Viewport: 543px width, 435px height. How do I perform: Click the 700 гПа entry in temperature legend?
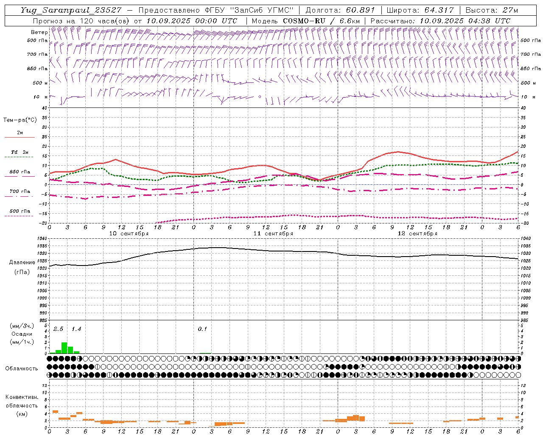(20, 192)
